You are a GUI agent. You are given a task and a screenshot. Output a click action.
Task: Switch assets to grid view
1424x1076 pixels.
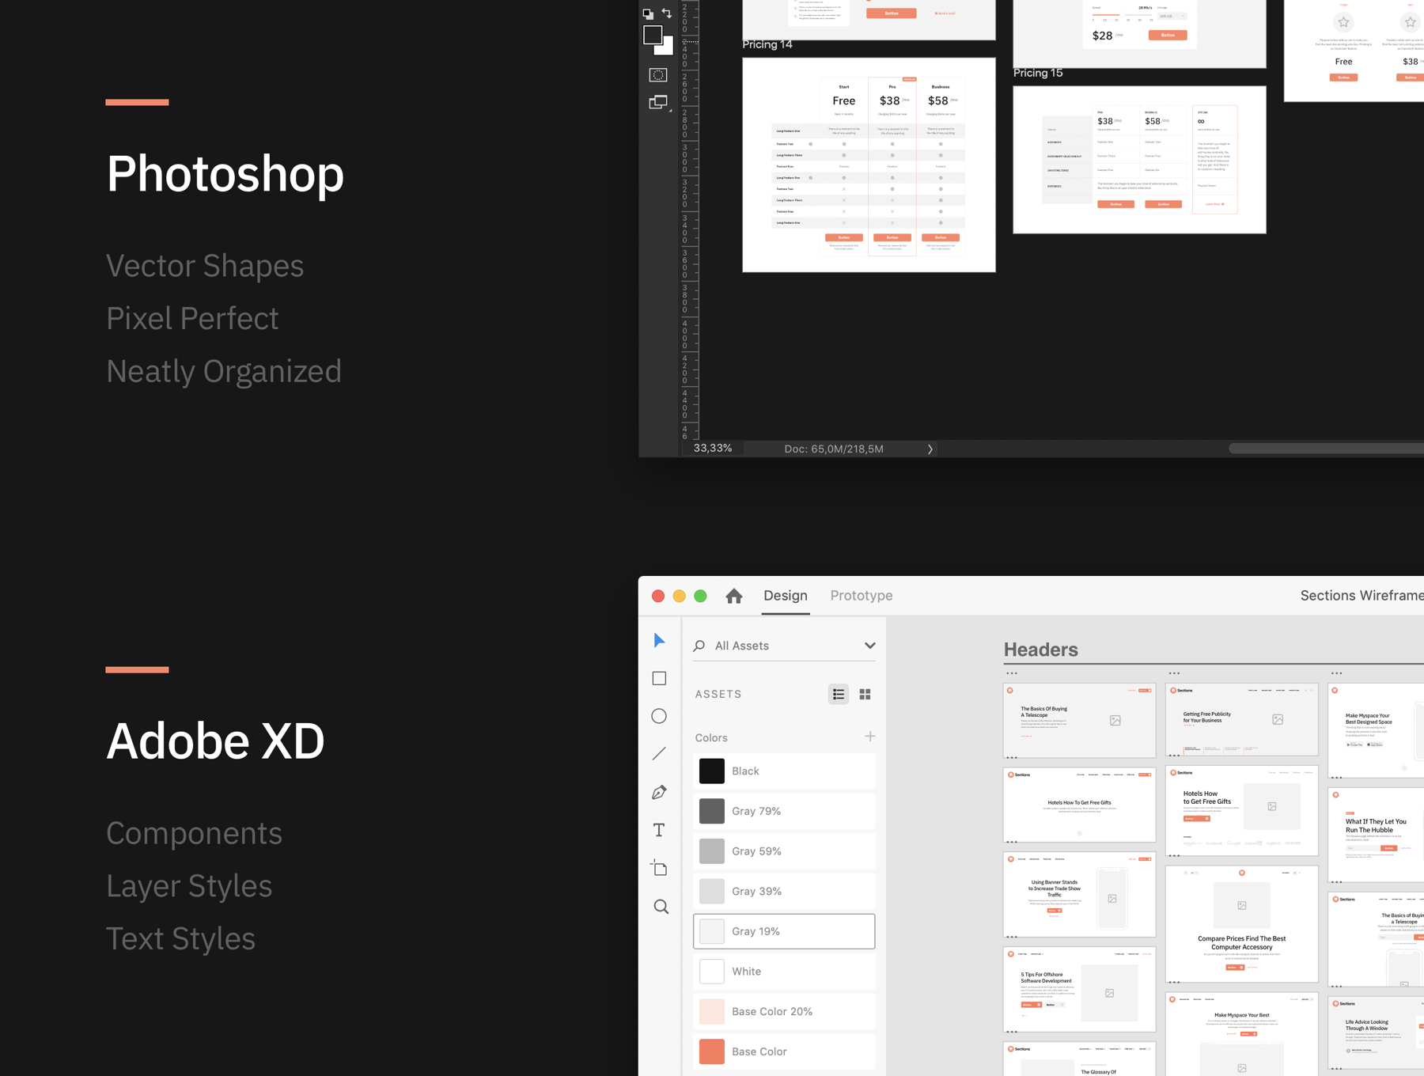point(865,694)
